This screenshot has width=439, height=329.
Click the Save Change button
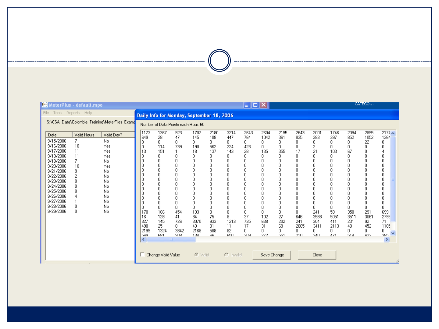point(272,255)
